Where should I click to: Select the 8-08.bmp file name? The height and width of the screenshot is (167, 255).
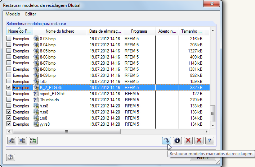coord(48,69)
